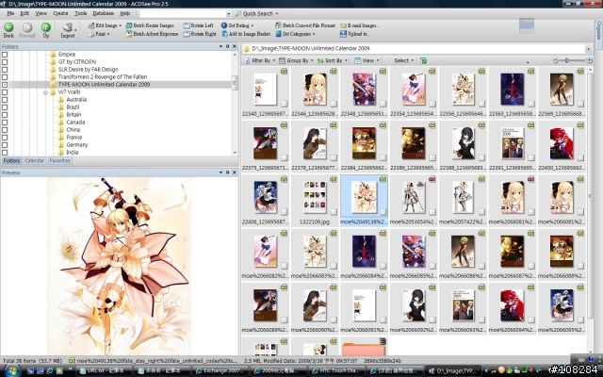Click E-mail Images in toolbar

(x=360, y=25)
